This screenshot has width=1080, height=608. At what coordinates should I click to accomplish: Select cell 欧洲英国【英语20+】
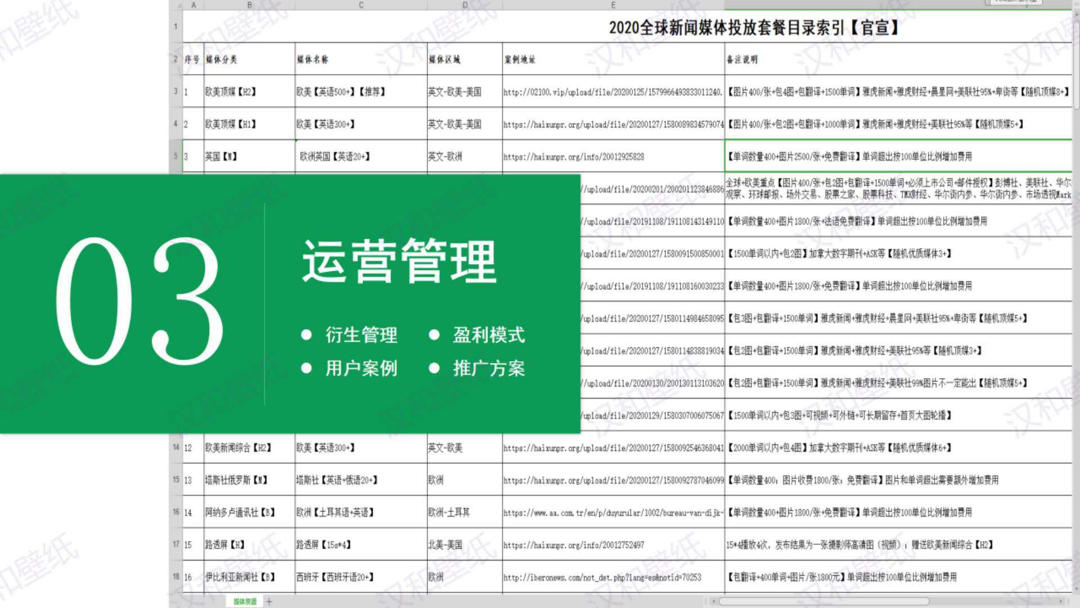pyautogui.click(x=361, y=156)
